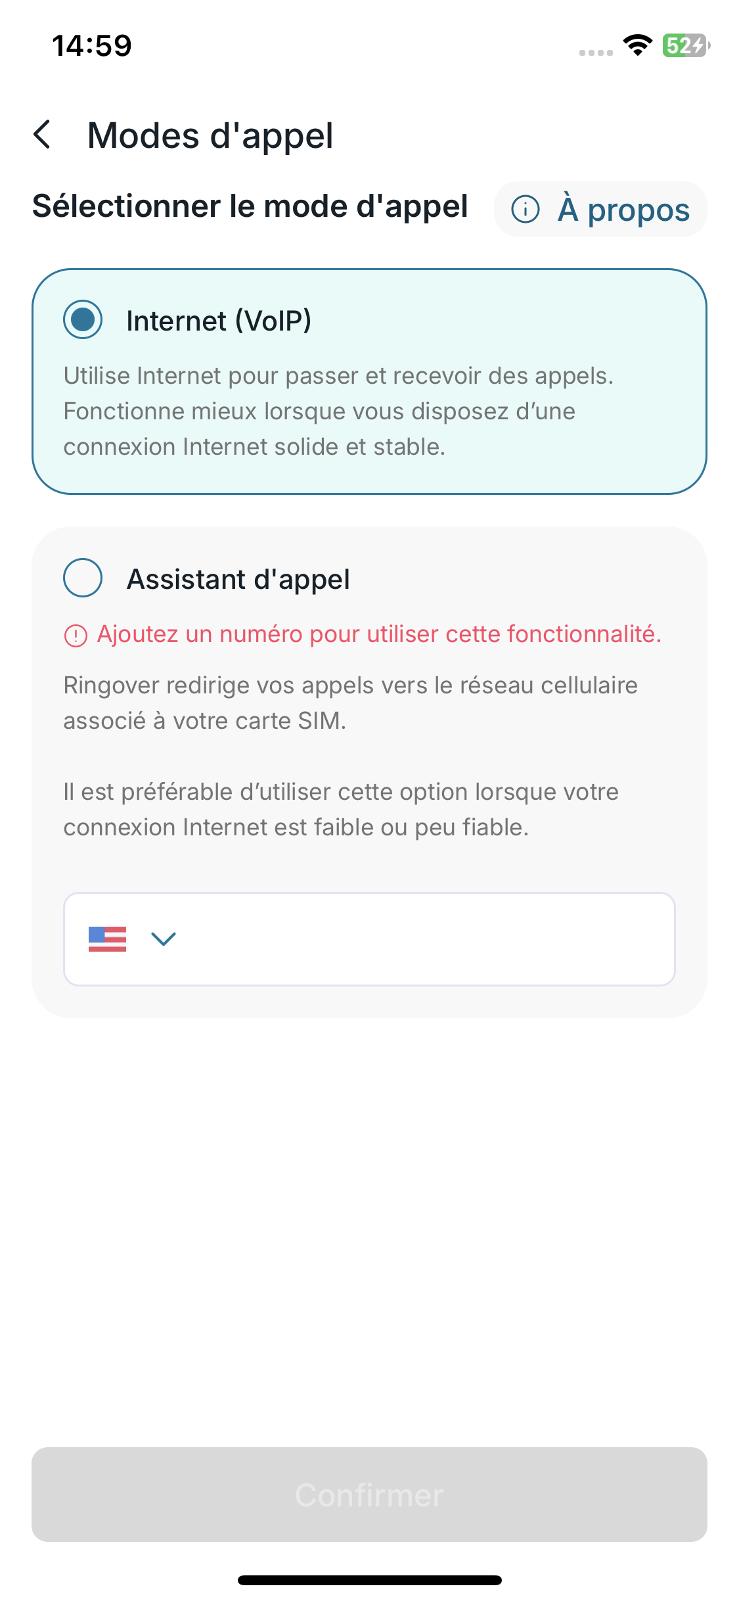739x1601 pixels.
Task: Tap the home indicator bar
Action: pyautogui.click(x=369, y=1580)
